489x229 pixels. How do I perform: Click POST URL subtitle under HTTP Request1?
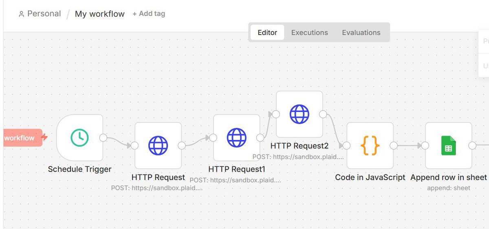pyautogui.click(x=235, y=180)
